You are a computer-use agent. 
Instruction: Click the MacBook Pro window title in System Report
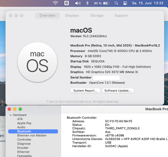157,109
